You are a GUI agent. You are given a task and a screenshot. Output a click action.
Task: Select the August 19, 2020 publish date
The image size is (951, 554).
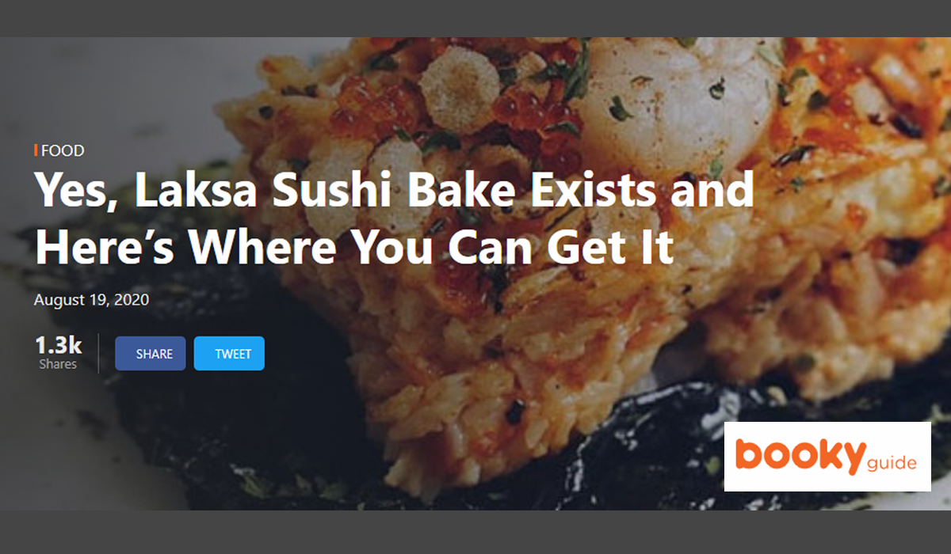point(91,301)
